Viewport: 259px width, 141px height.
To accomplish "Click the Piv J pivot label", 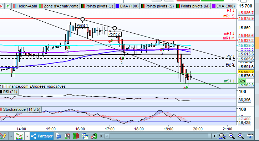I will [x=230, y=56].
